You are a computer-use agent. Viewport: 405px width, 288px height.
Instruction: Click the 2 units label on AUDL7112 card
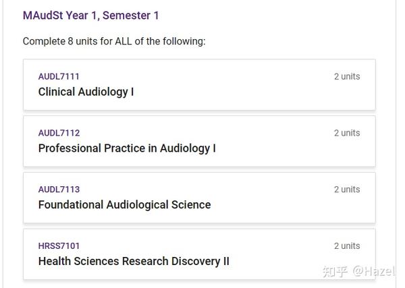pyautogui.click(x=347, y=133)
